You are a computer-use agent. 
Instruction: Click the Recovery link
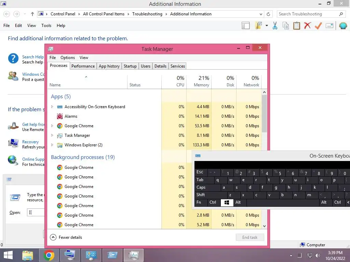pyautogui.click(x=30, y=142)
